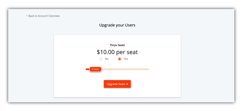Select the No radio button
Image resolution: width=243 pixels, height=111 pixels.
coord(101,59)
